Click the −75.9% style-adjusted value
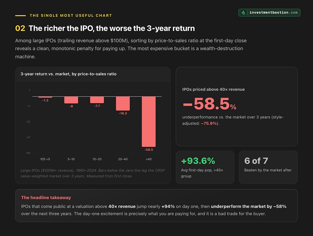Image resolution: width=313 pixels, height=236 pixels. 209,123
